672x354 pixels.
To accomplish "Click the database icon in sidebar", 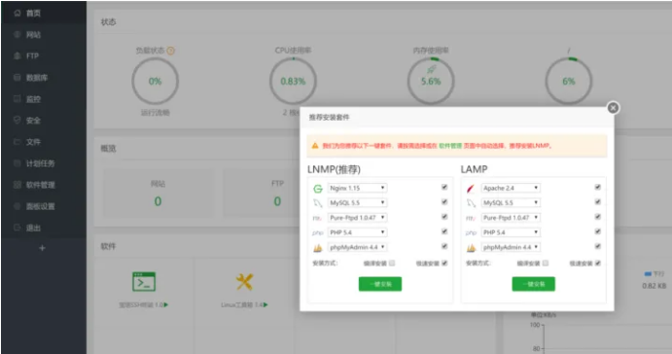I will (18, 77).
